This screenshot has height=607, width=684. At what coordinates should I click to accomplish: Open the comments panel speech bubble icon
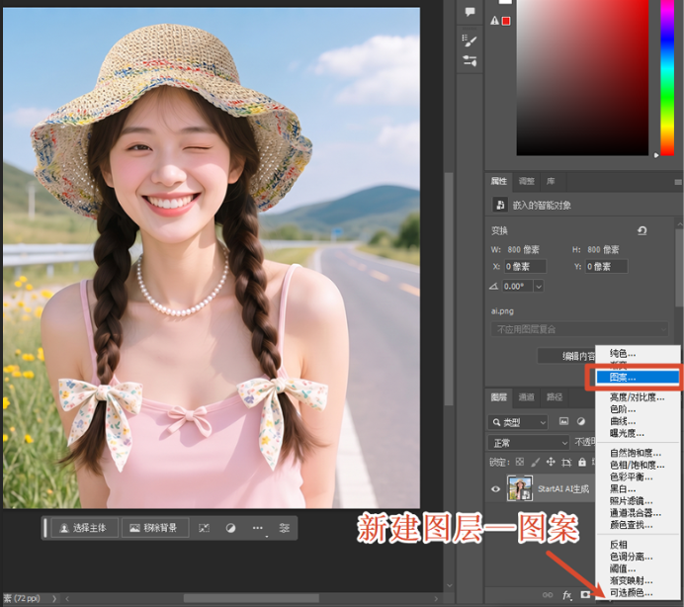coord(470,12)
